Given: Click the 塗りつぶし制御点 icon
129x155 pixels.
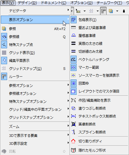Looking at the screenshot, I should (73, 108).
